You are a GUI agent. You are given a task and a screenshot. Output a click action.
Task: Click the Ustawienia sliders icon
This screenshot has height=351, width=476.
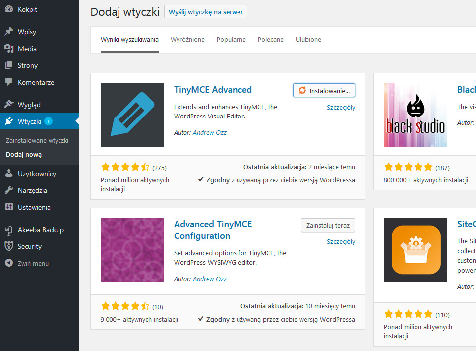(x=9, y=207)
